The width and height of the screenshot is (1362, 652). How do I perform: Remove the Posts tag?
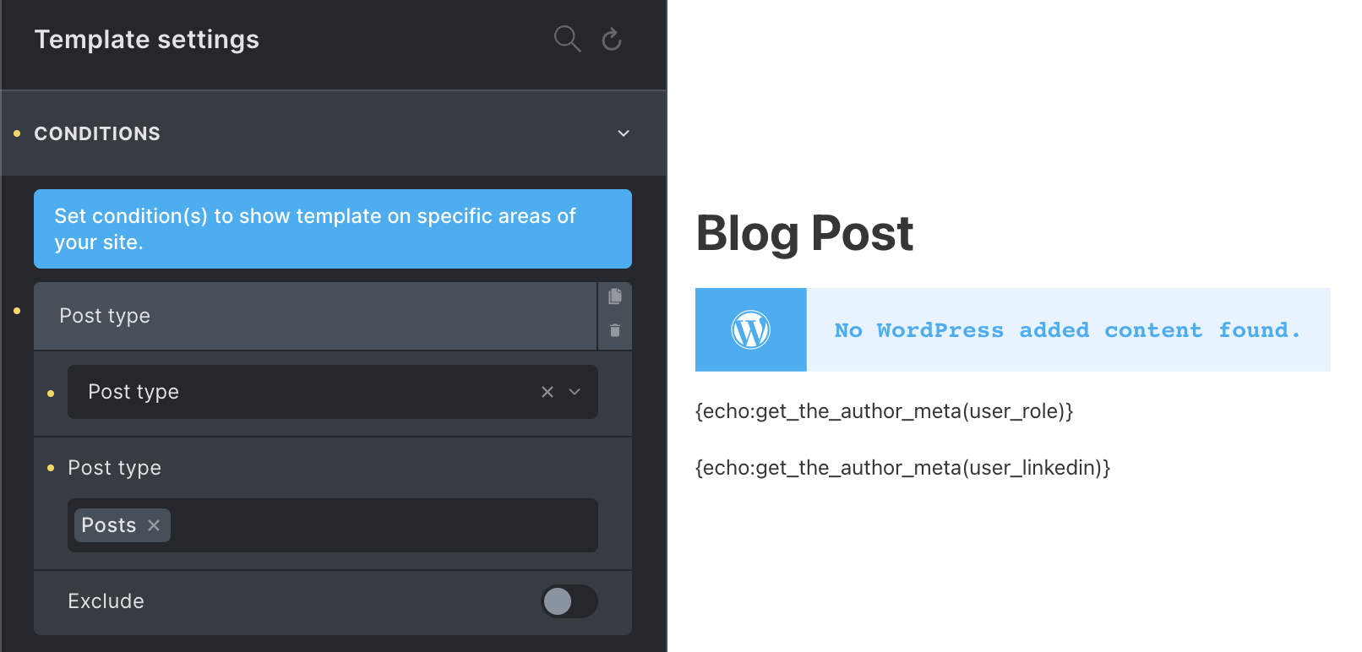[154, 525]
